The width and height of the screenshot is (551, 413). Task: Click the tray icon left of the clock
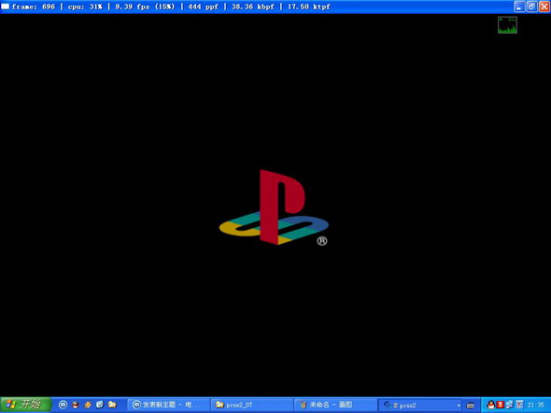(519, 405)
